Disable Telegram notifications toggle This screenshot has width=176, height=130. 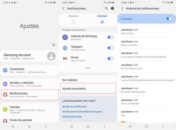110,48
